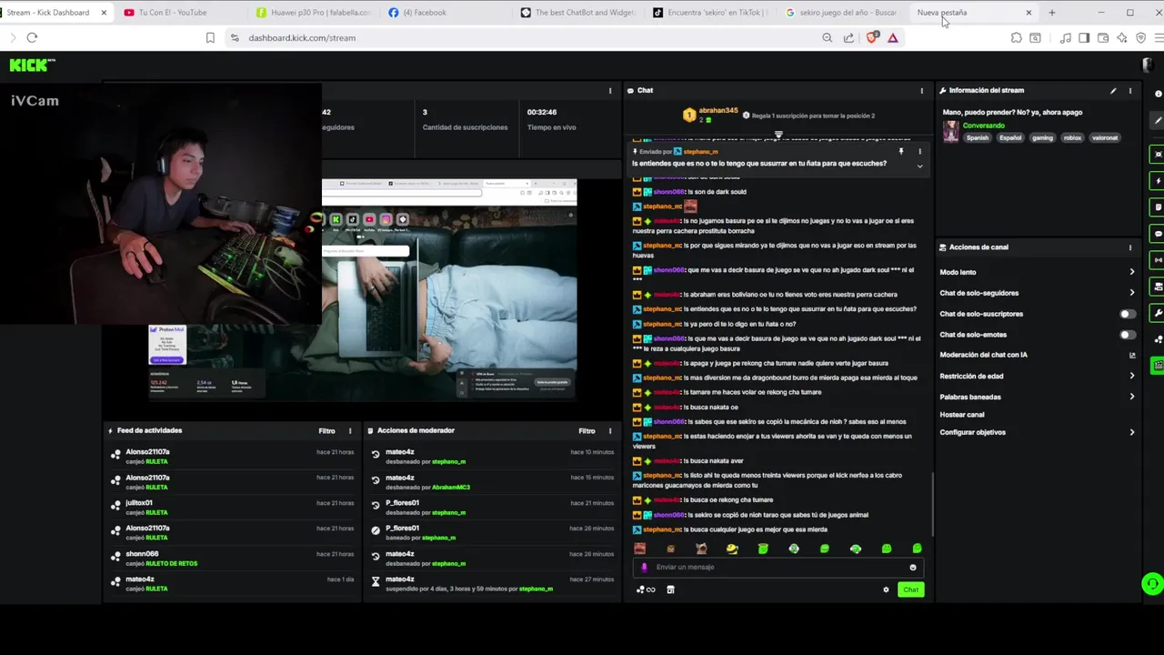Switch to the sekiro juego del año search tab
Image resolution: width=1164 pixels, height=655 pixels.
pos(843,13)
